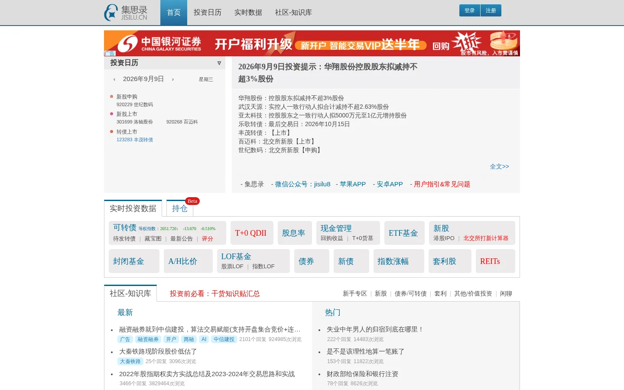Image resolution: width=624 pixels, height=390 pixels.
Task: Open the REITs tile
Action: (x=495, y=261)
